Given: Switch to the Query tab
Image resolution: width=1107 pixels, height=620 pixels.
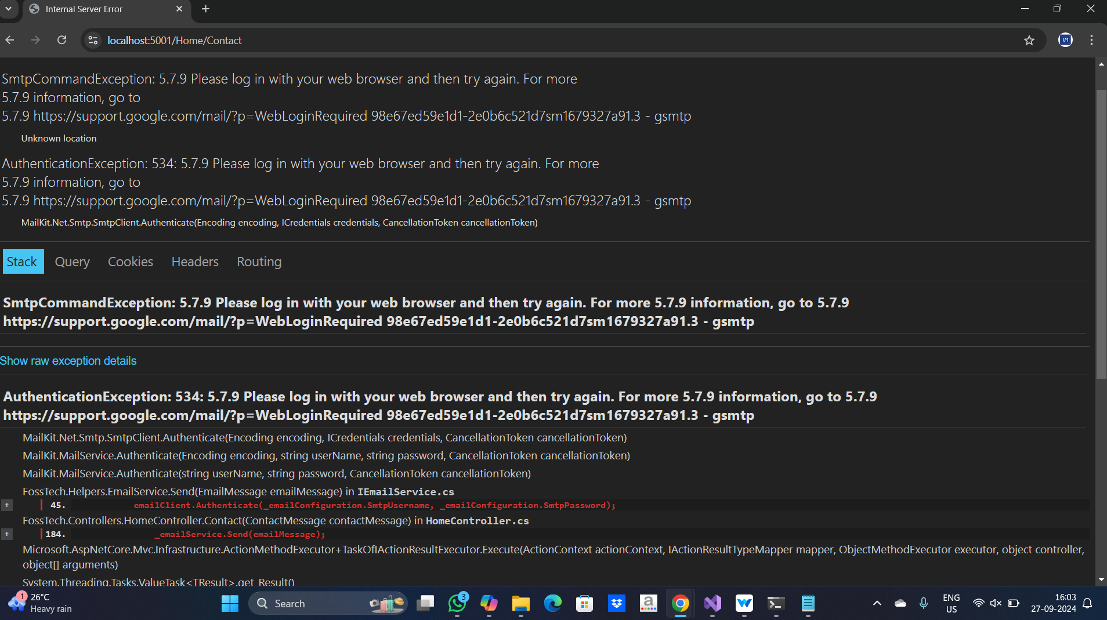Looking at the screenshot, I should (72, 262).
